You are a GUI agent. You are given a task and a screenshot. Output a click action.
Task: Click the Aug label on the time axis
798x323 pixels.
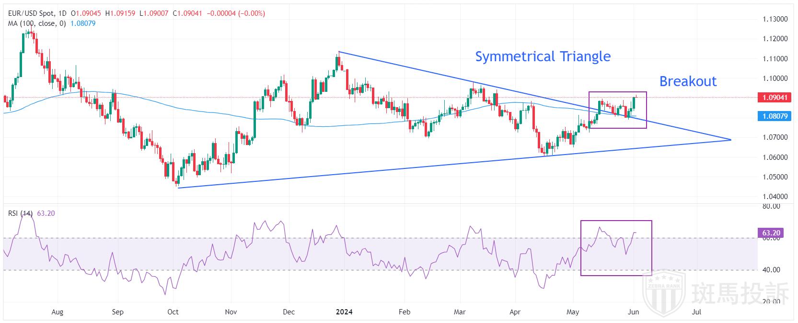(x=57, y=312)
